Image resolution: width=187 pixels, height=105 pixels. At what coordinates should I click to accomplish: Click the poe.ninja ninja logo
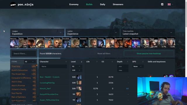click(x=13, y=5)
